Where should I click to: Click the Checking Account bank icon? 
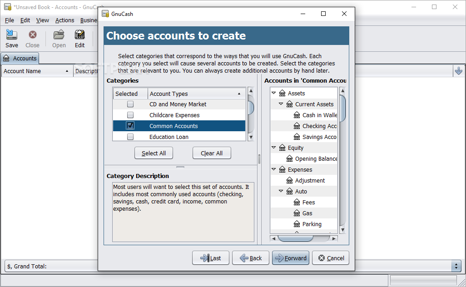click(x=297, y=126)
